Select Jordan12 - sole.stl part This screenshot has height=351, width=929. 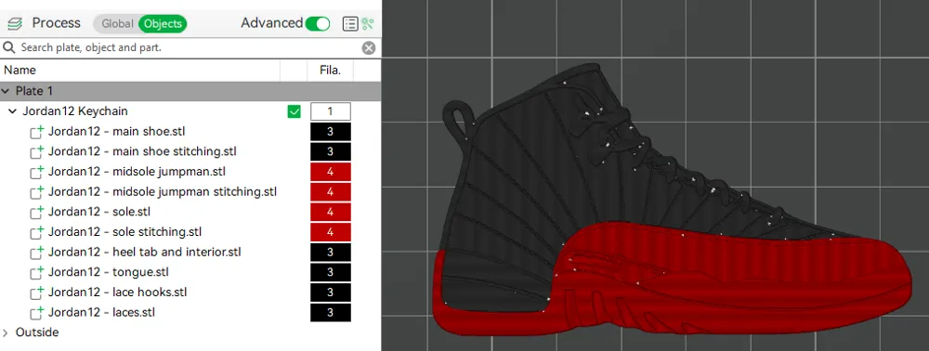99,212
